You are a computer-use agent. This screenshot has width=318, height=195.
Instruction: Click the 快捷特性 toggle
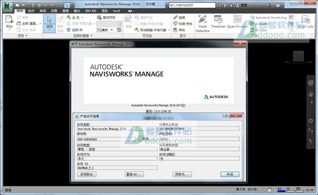(182, 24)
